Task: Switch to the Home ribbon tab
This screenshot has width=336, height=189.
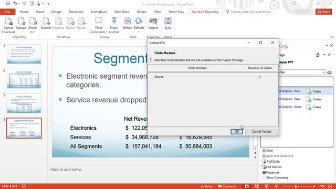Action: pos(24,12)
